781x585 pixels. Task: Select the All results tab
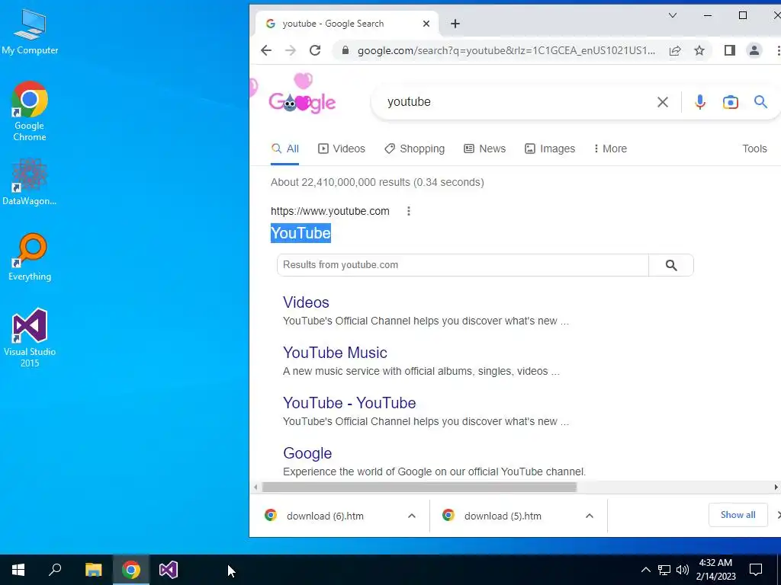(x=285, y=149)
